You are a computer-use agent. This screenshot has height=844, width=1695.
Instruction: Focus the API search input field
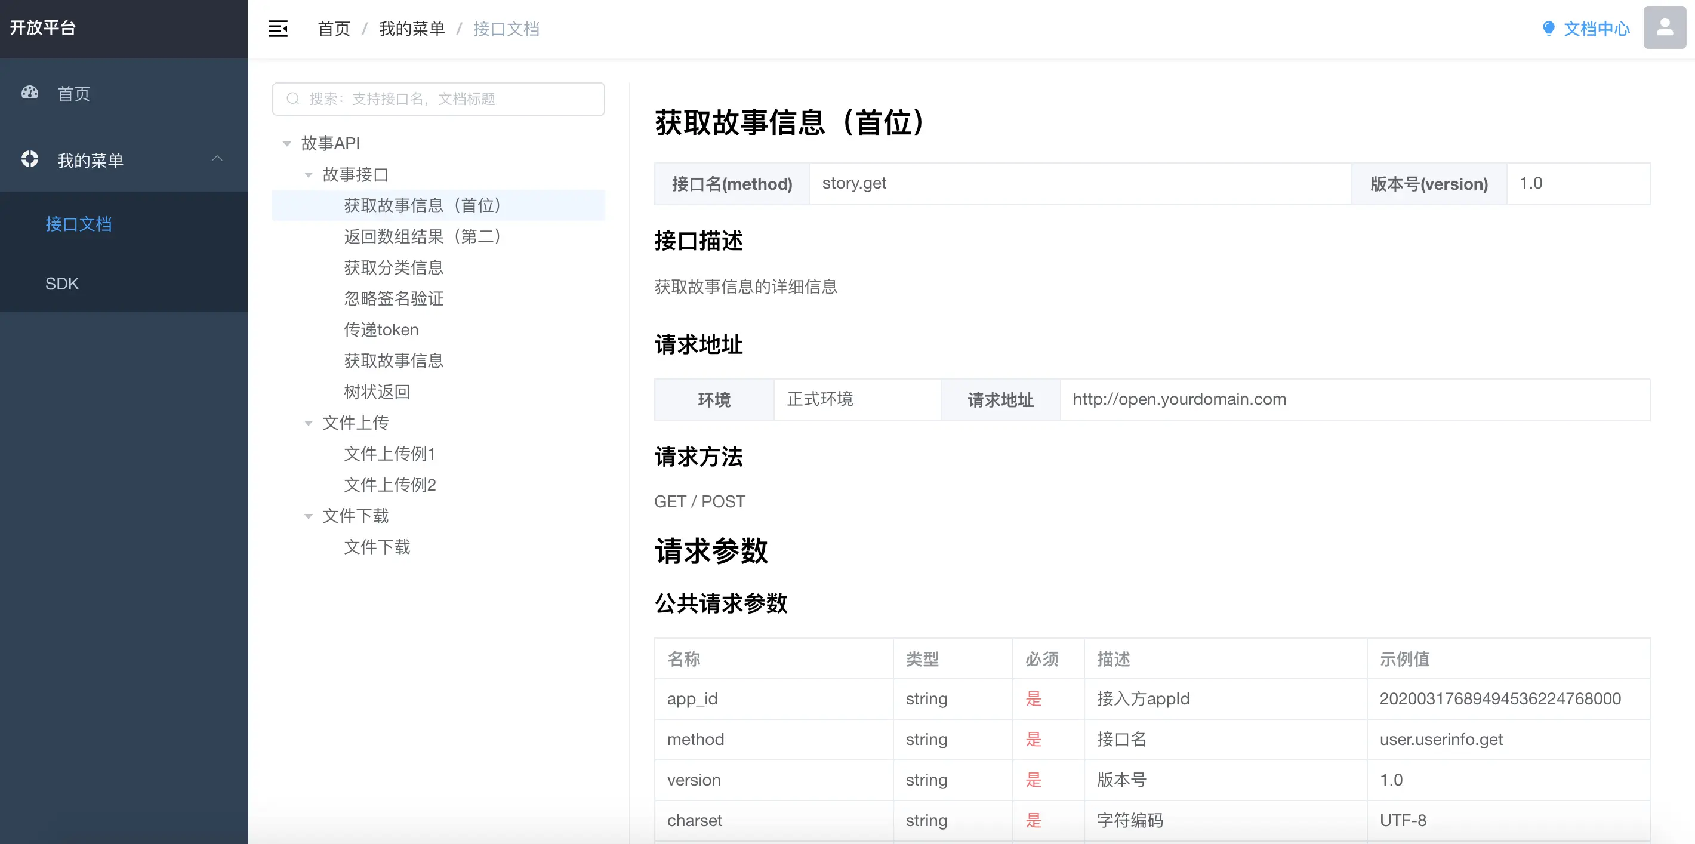[439, 98]
